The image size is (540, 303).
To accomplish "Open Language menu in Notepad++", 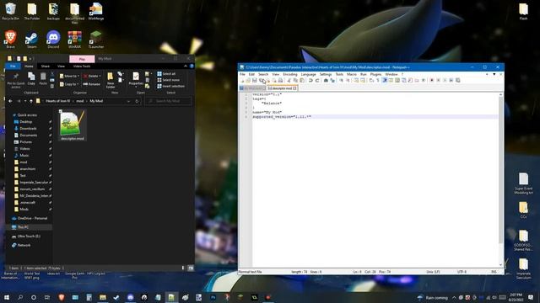I will (308, 74).
